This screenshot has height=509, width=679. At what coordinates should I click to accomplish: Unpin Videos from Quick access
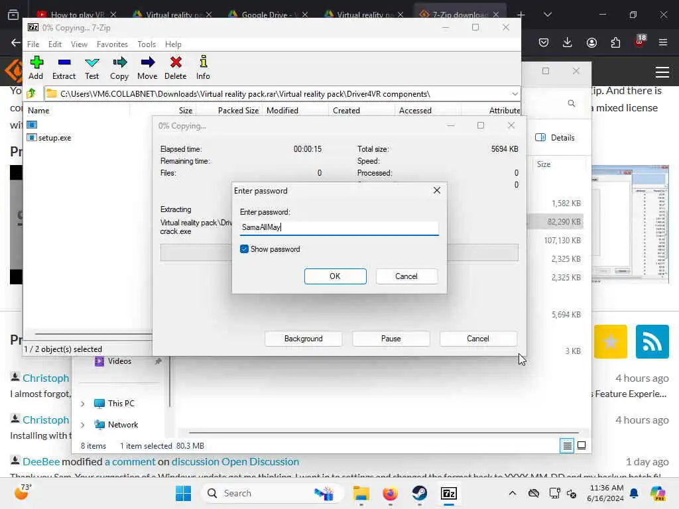point(158,361)
